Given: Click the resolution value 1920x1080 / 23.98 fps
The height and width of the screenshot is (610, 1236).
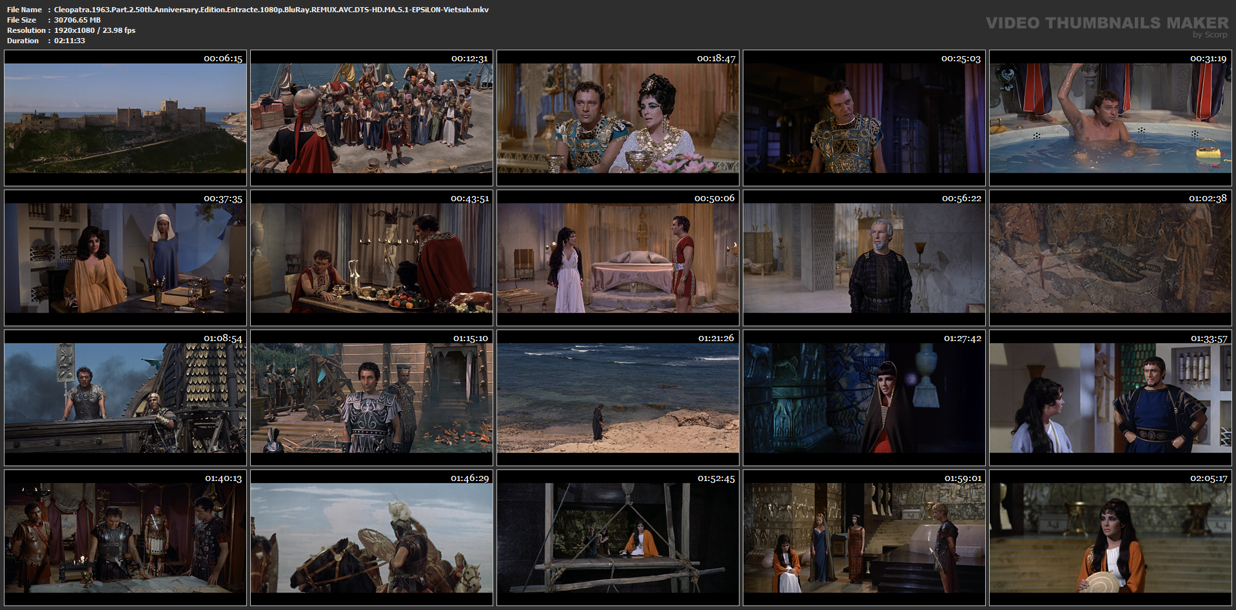Looking at the screenshot, I should [95, 30].
